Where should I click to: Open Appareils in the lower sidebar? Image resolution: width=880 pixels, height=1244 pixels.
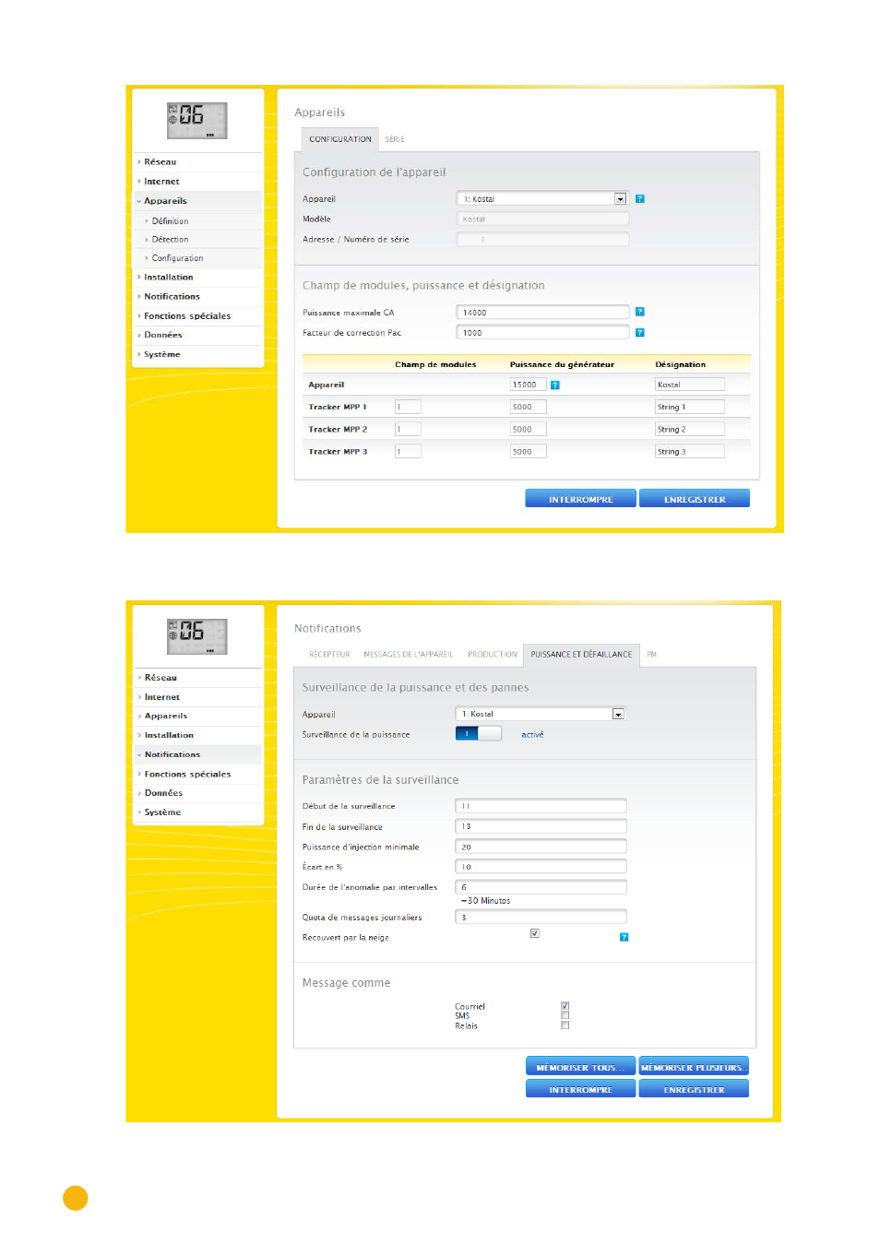point(165,716)
